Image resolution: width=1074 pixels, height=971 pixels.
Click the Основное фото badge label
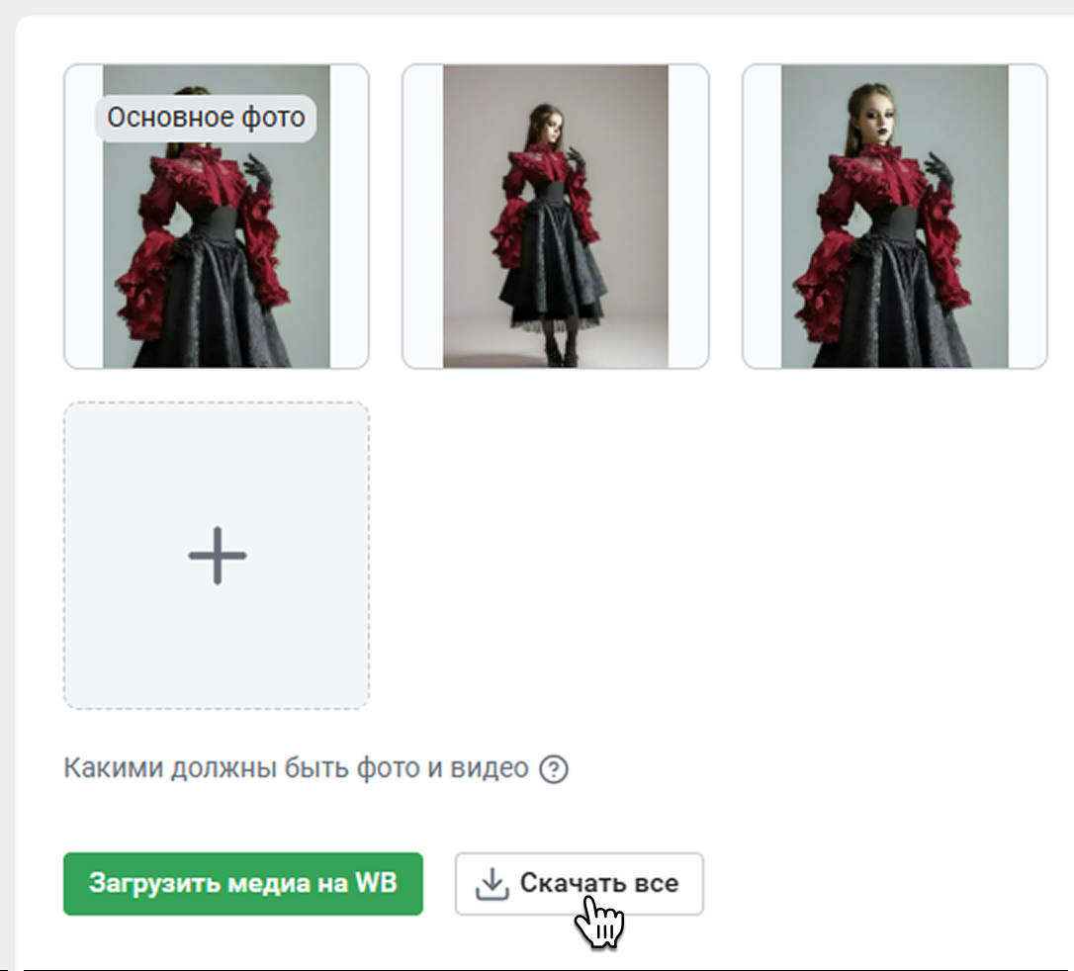click(x=206, y=118)
